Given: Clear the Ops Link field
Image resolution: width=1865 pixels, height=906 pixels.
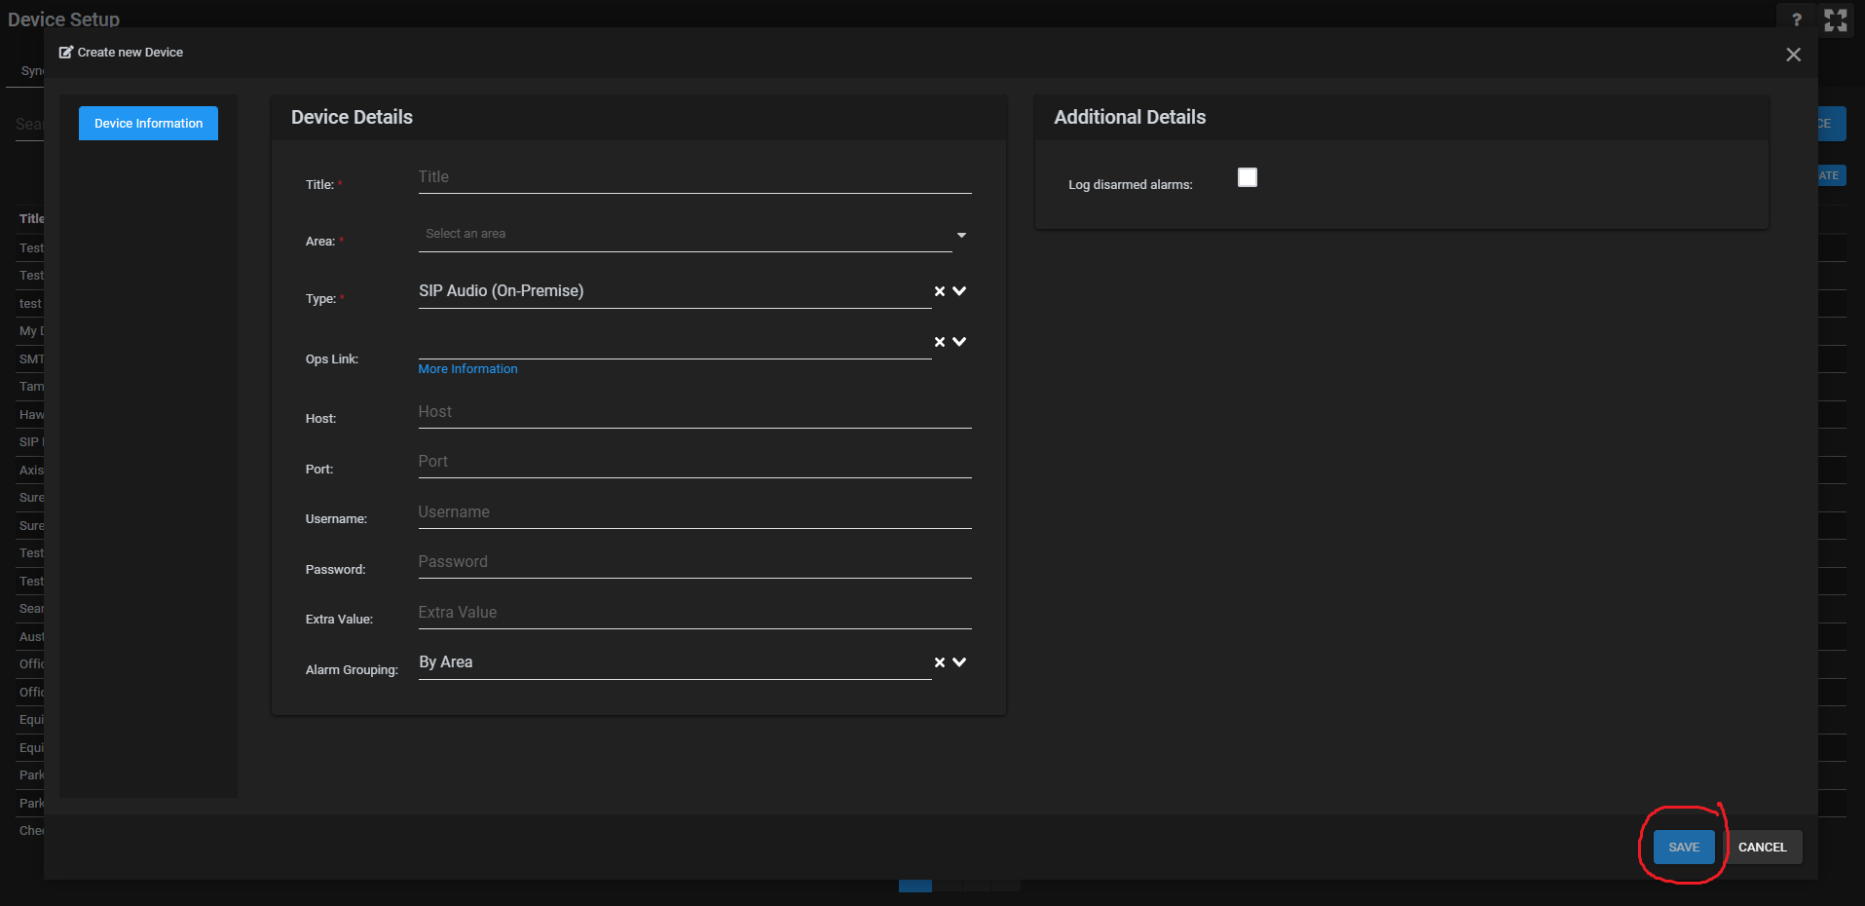Looking at the screenshot, I should (940, 342).
